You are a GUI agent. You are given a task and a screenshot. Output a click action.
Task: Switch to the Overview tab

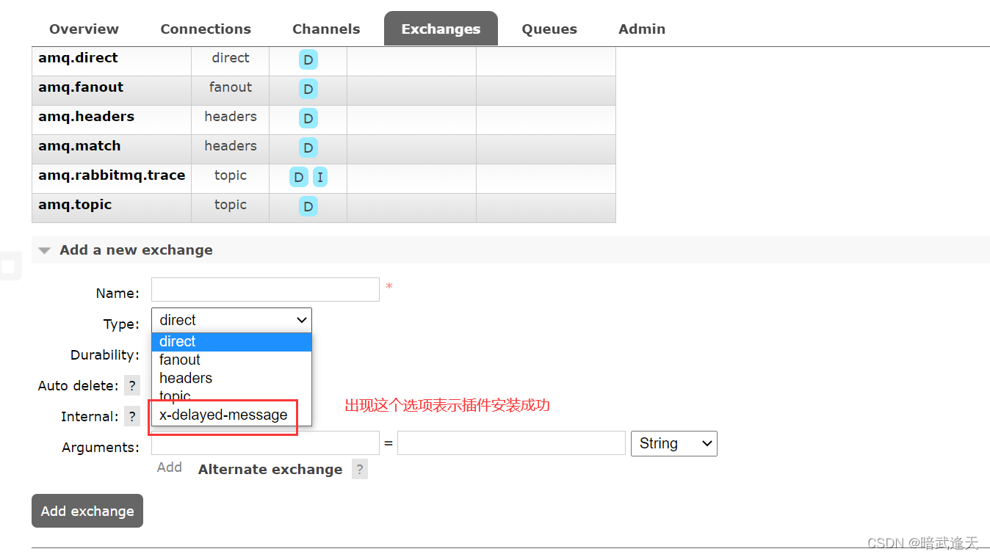point(83,29)
